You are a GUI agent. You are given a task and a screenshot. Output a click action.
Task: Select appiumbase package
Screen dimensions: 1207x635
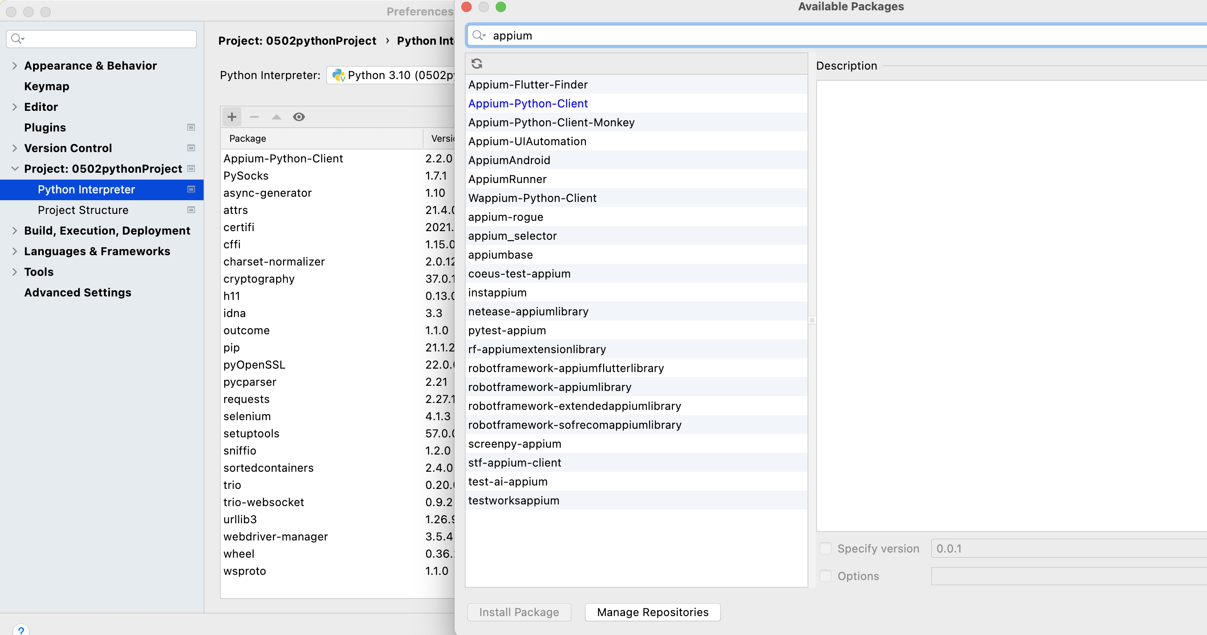pyautogui.click(x=636, y=254)
